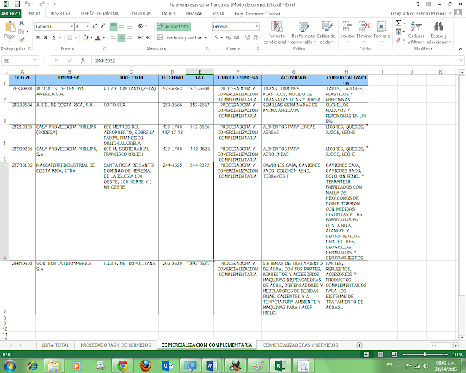Click the text orientation icon
Image resolution: width=466 pixels, height=373 pixels.
click(x=141, y=26)
